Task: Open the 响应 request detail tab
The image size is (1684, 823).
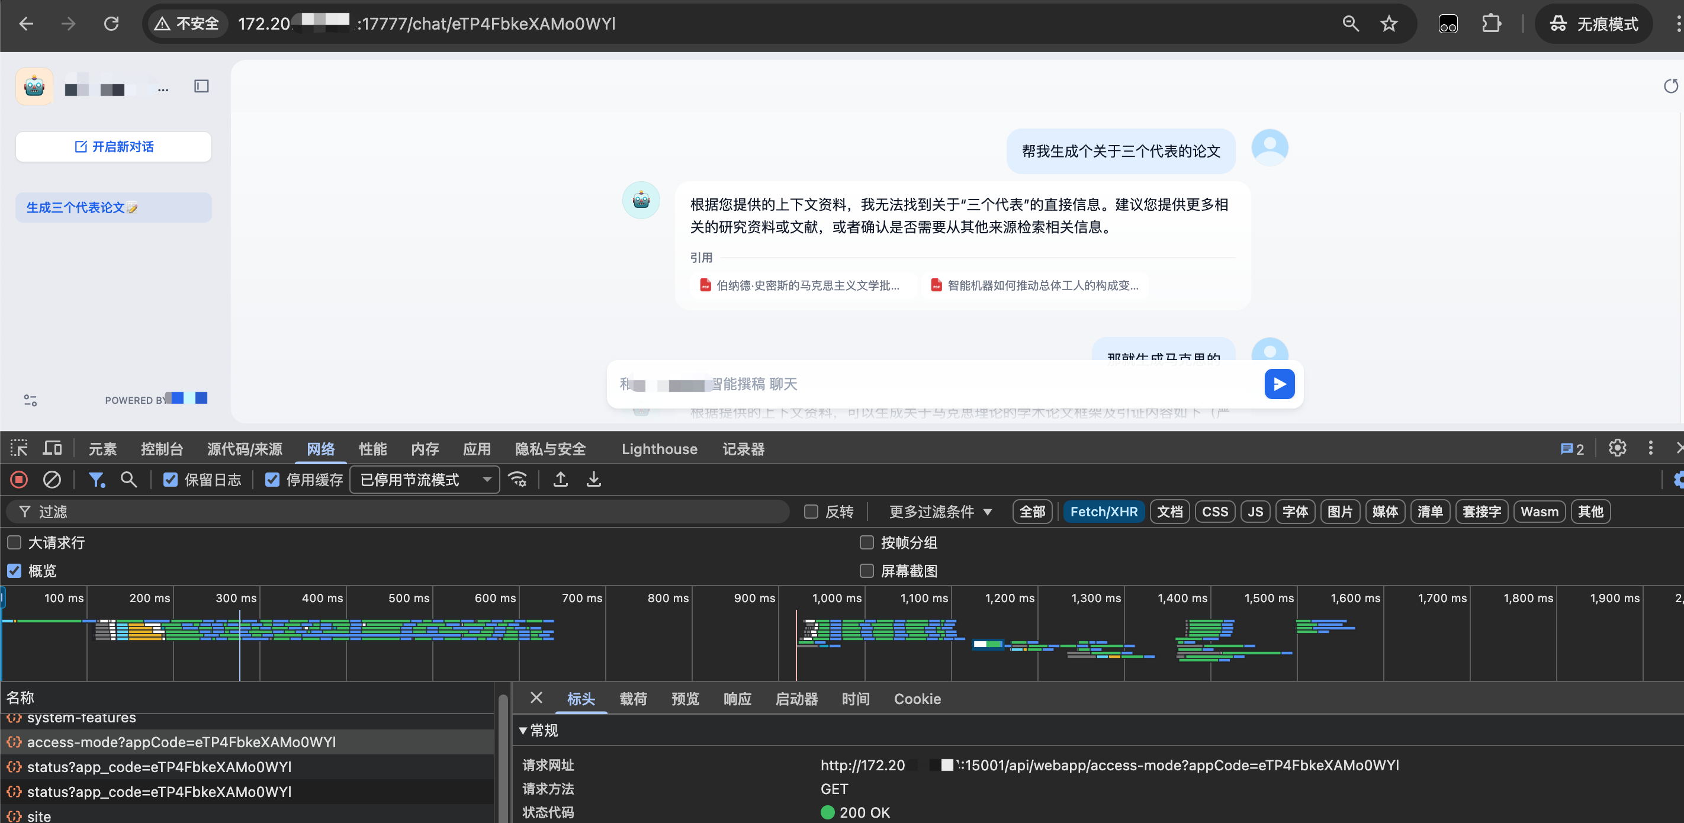Action: pos(737,699)
